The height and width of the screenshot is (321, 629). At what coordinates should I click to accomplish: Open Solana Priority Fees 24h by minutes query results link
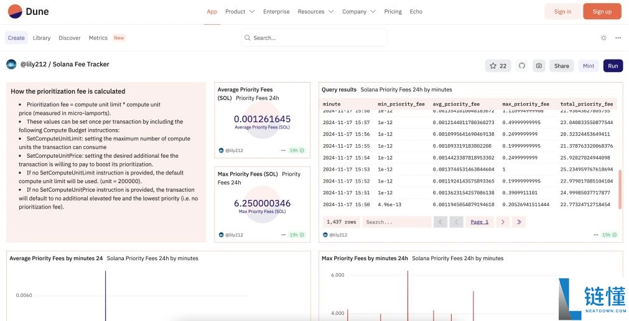tap(406, 89)
